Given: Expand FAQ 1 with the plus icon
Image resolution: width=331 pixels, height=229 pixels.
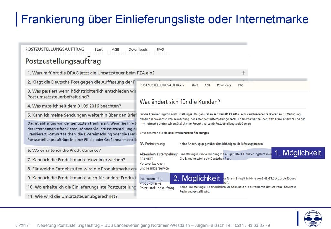Looking at the screenshot, I should [243, 73].
